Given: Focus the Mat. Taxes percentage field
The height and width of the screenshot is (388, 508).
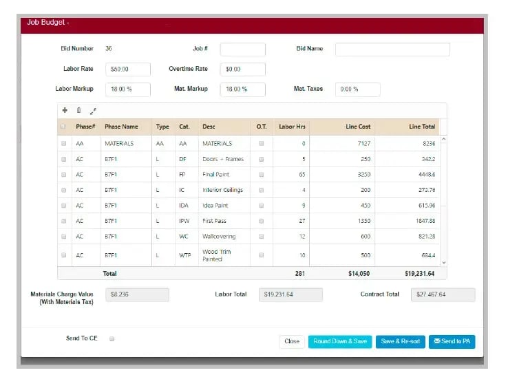Looking at the screenshot, I should pos(357,89).
